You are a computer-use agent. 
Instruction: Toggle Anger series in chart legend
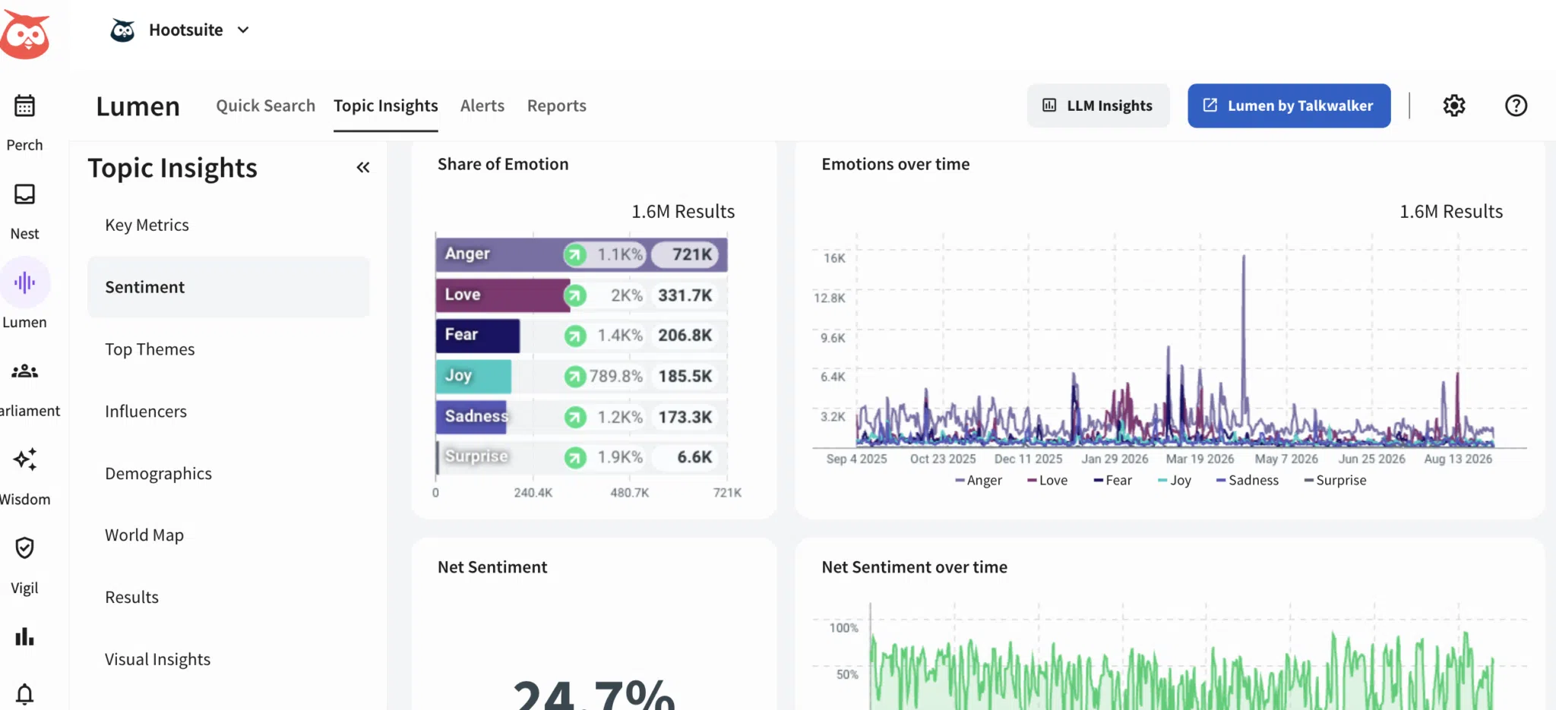[x=979, y=481]
